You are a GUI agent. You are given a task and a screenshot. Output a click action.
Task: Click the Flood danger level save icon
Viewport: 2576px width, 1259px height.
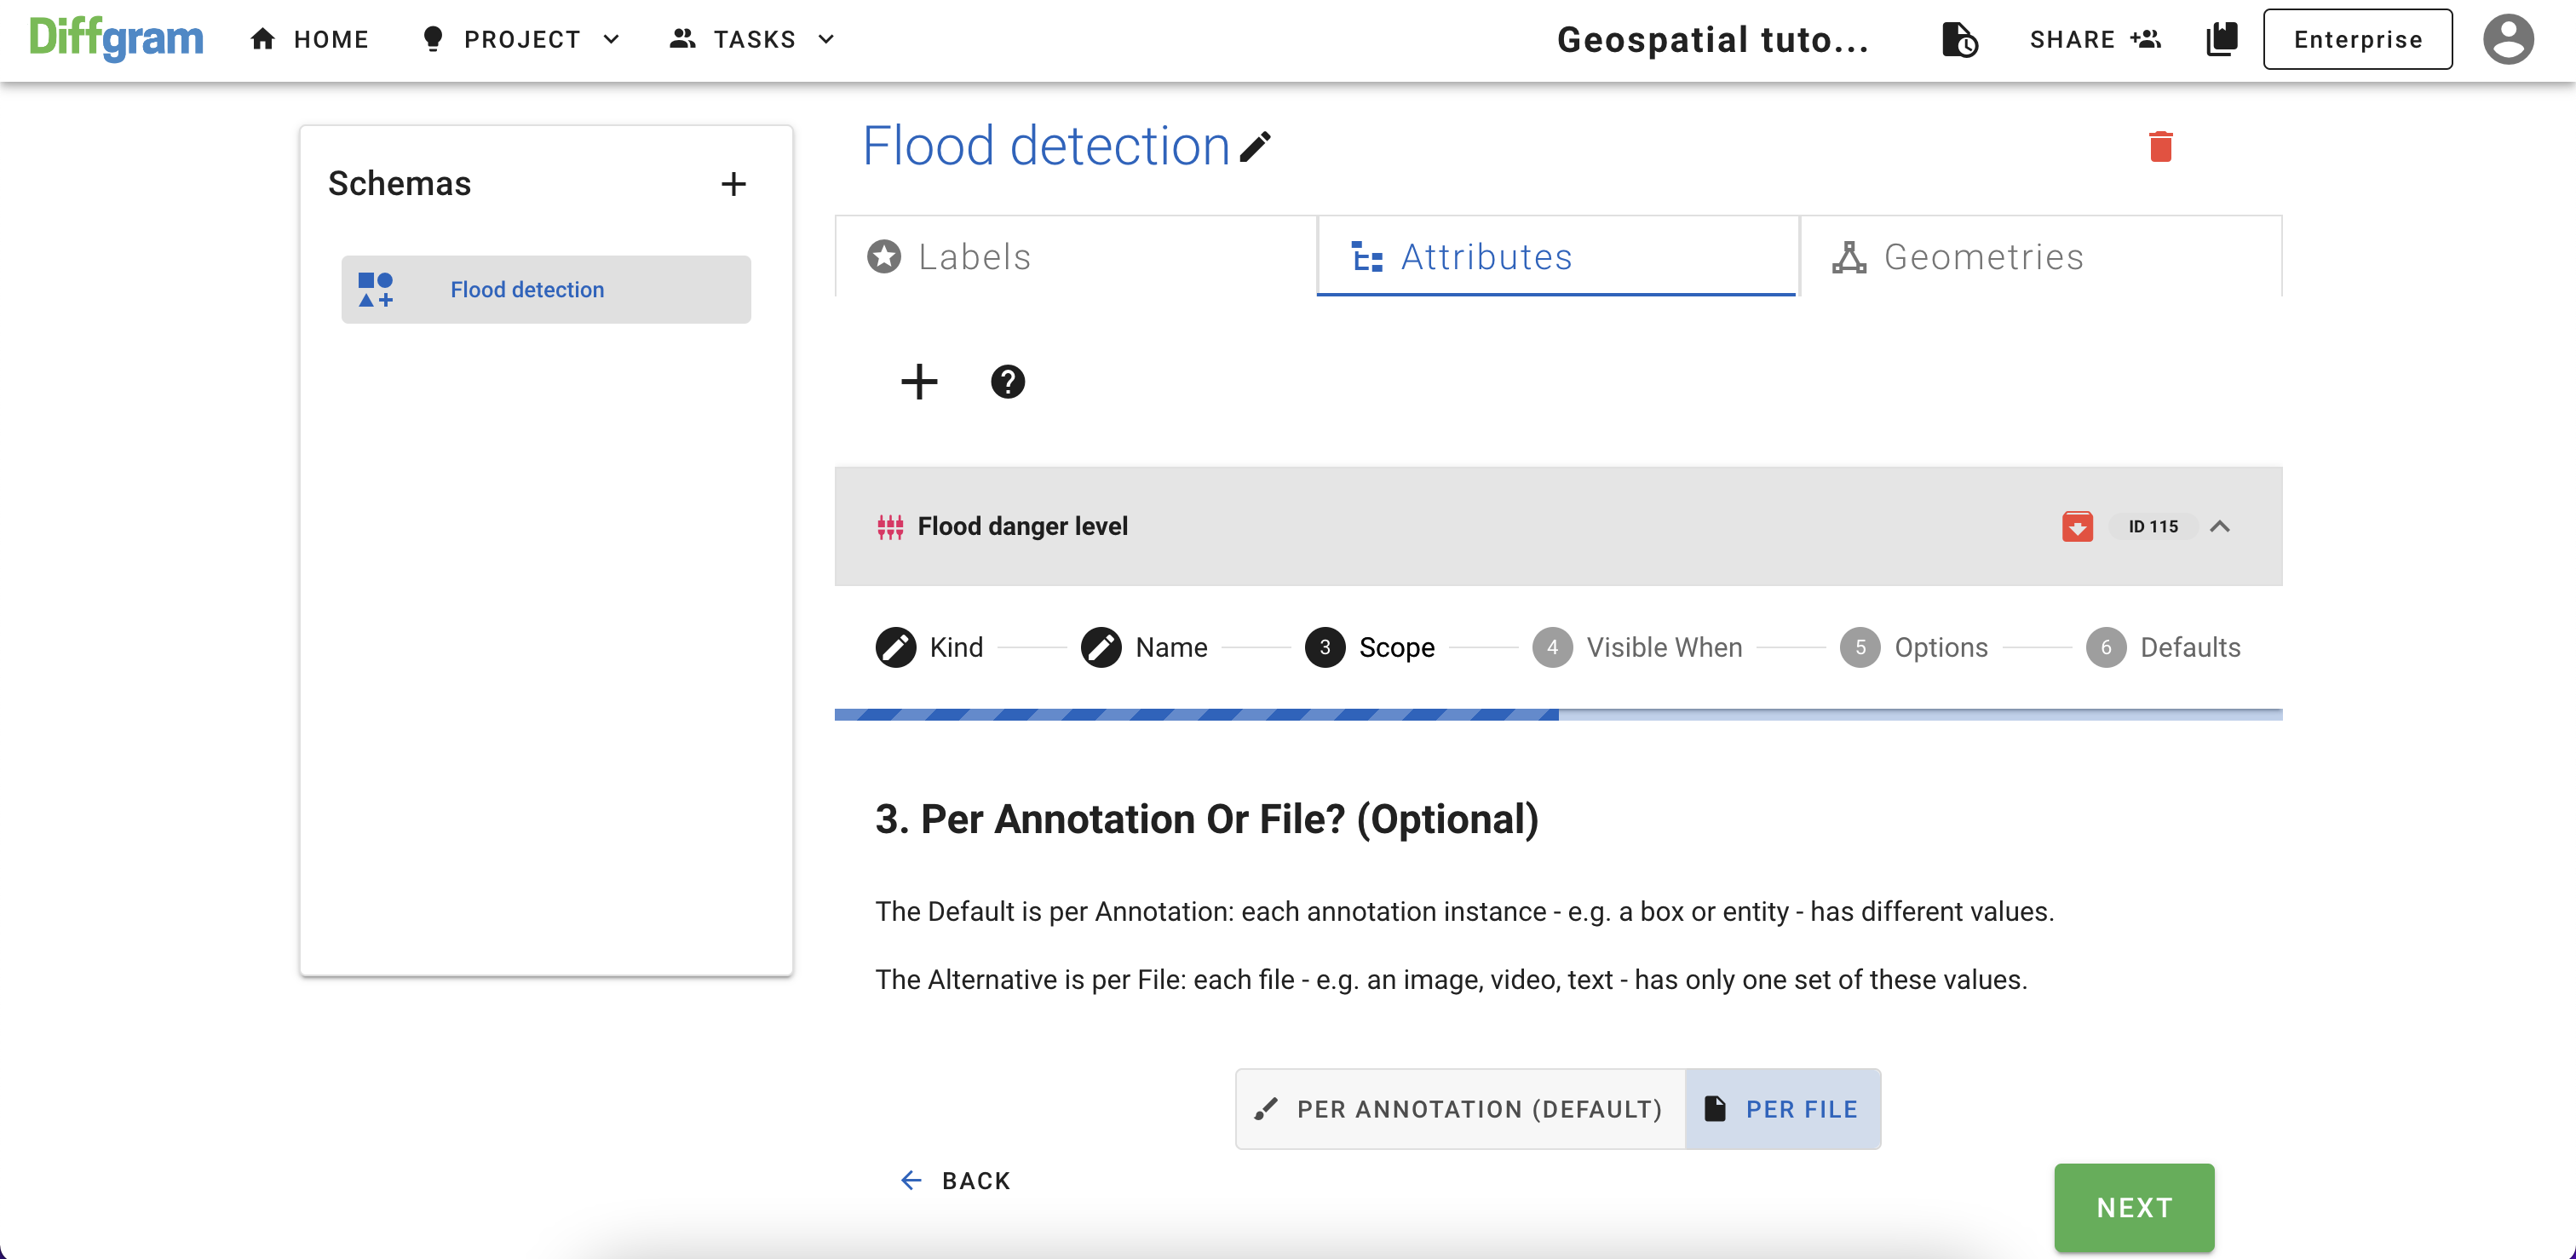[x=2080, y=526]
